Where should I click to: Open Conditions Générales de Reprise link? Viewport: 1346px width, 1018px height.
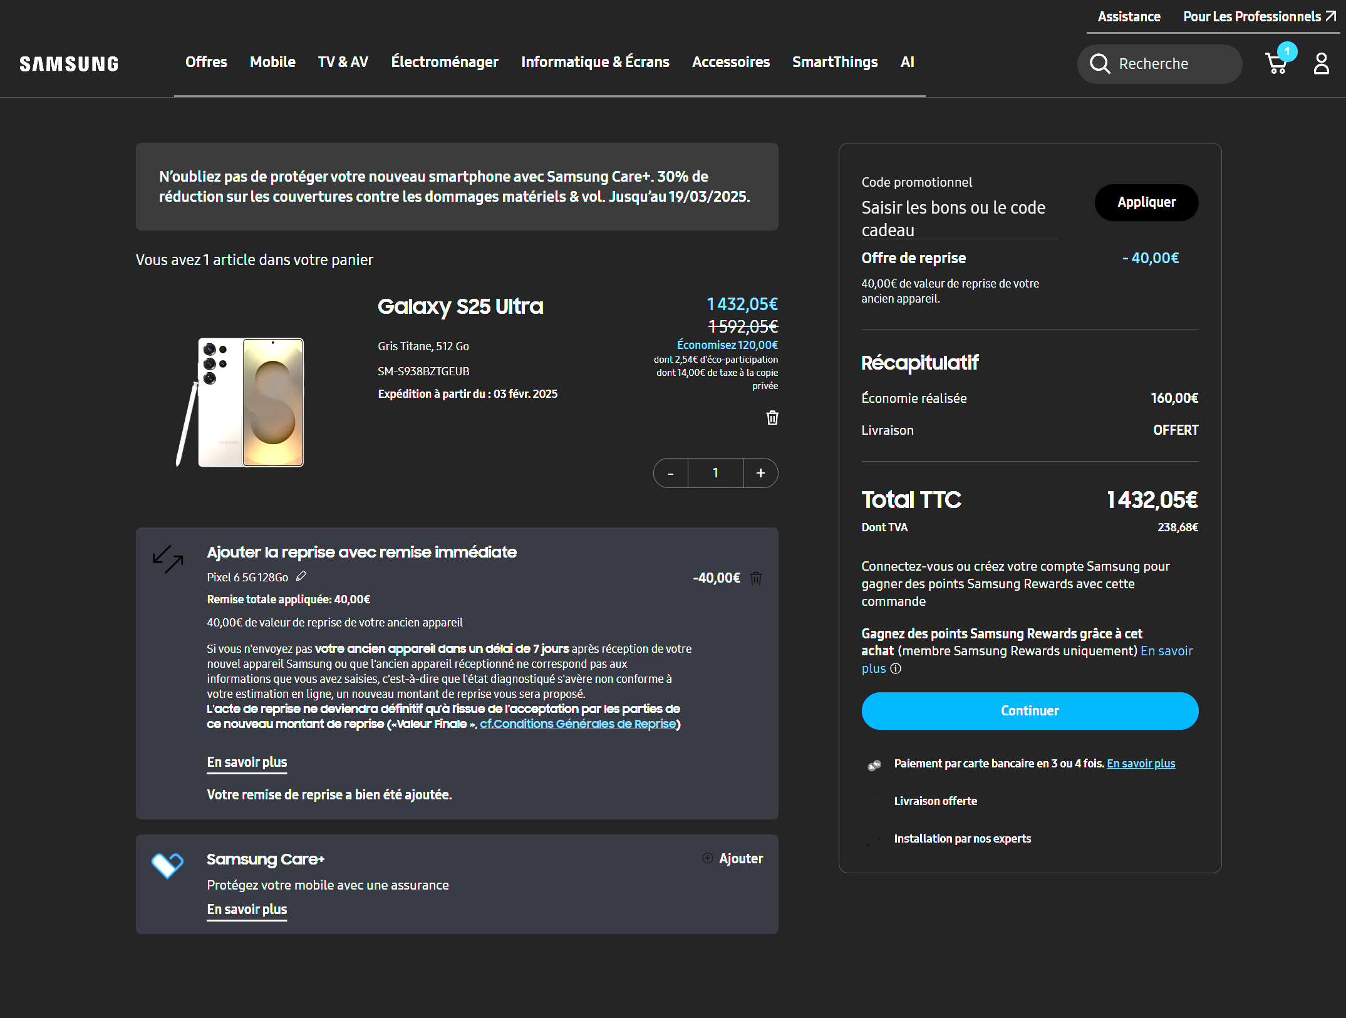pos(578,724)
